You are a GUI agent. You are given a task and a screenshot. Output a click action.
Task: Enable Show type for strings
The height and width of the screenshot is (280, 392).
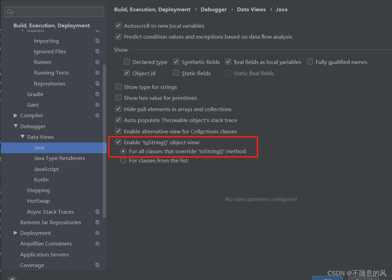(x=118, y=86)
